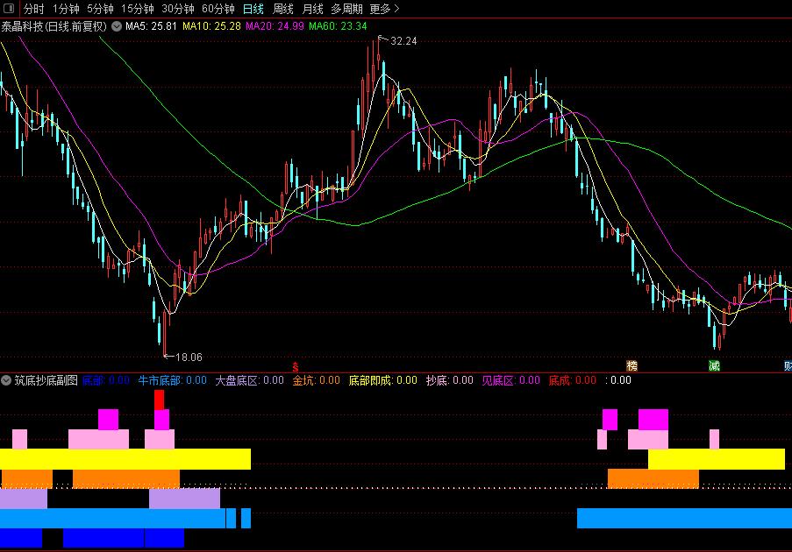Viewport: 792px width, 552px height.
Task: Select the 60分钟 period
Action: [x=218, y=9]
